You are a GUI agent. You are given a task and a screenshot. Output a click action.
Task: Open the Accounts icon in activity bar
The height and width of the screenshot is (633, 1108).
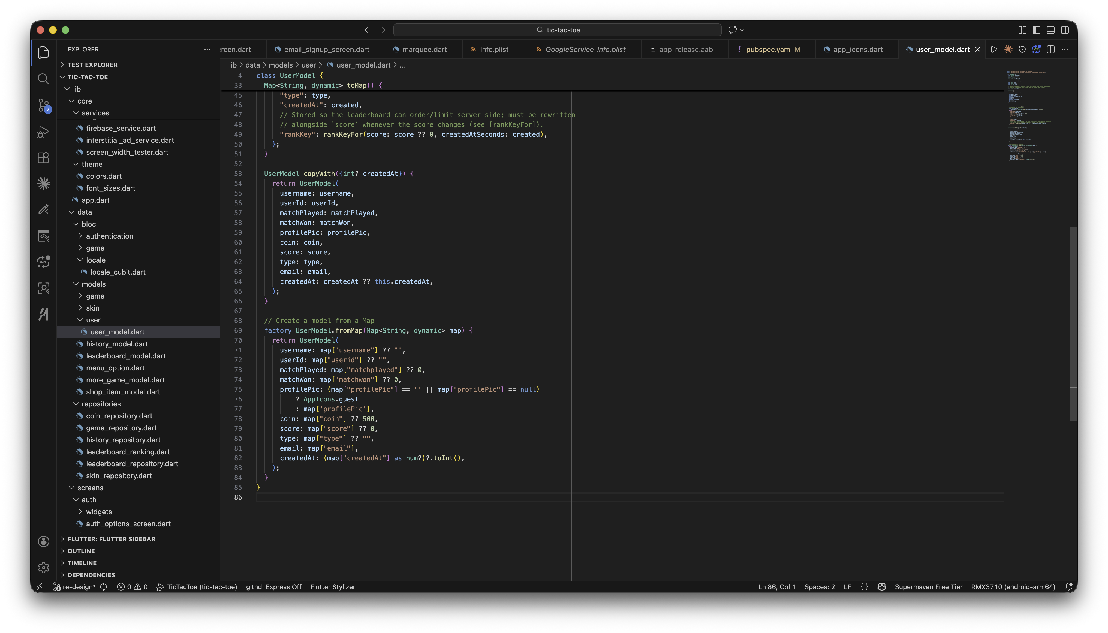tap(43, 541)
